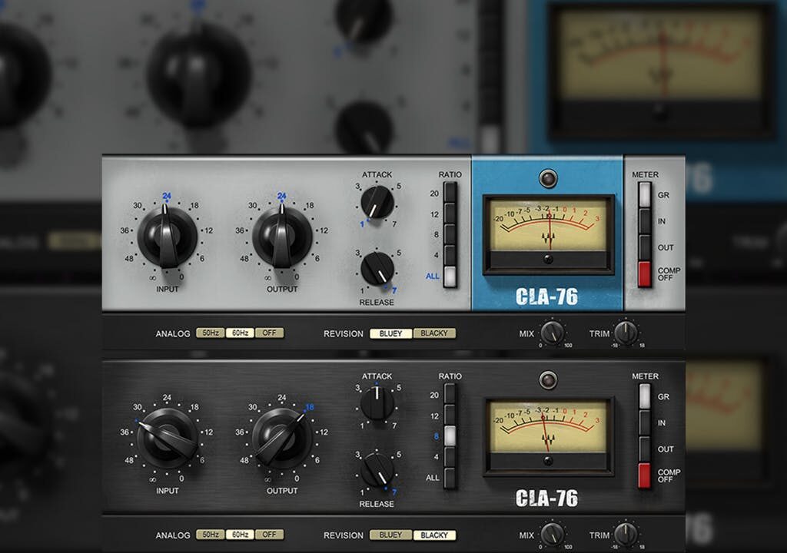
Task: Choose BLUEY revision in lower plugin strip
Action: point(391,535)
